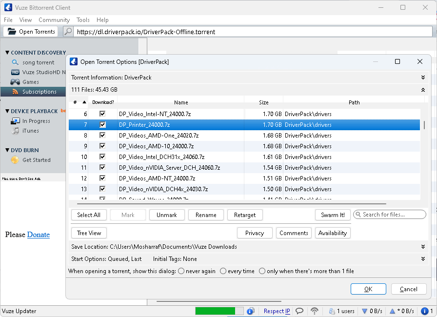Open the Community menu
Image resolution: width=437 pixels, height=317 pixels.
[54, 20]
